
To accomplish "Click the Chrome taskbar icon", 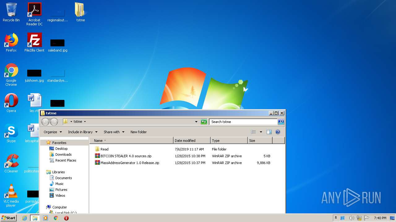I will coord(56,218).
